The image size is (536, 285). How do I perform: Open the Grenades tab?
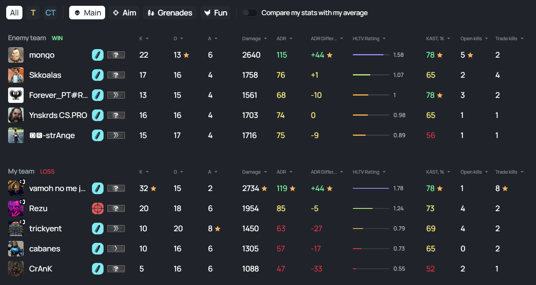[170, 13]
